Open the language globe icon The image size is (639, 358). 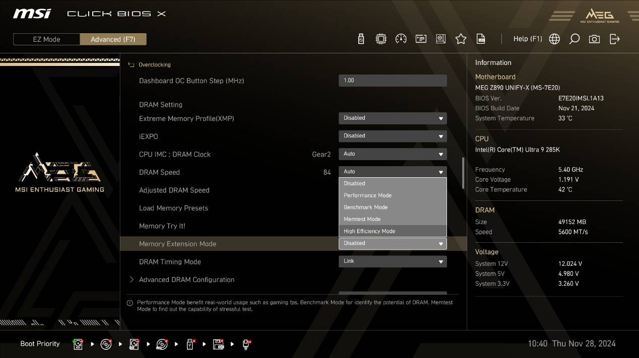[554, 39]
